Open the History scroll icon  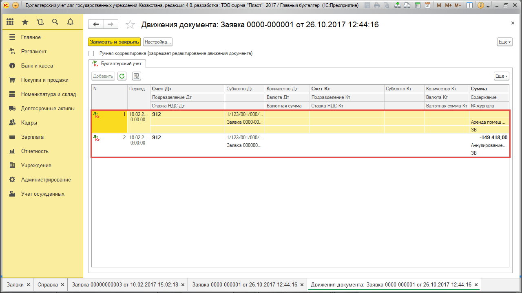pos(40,22)
